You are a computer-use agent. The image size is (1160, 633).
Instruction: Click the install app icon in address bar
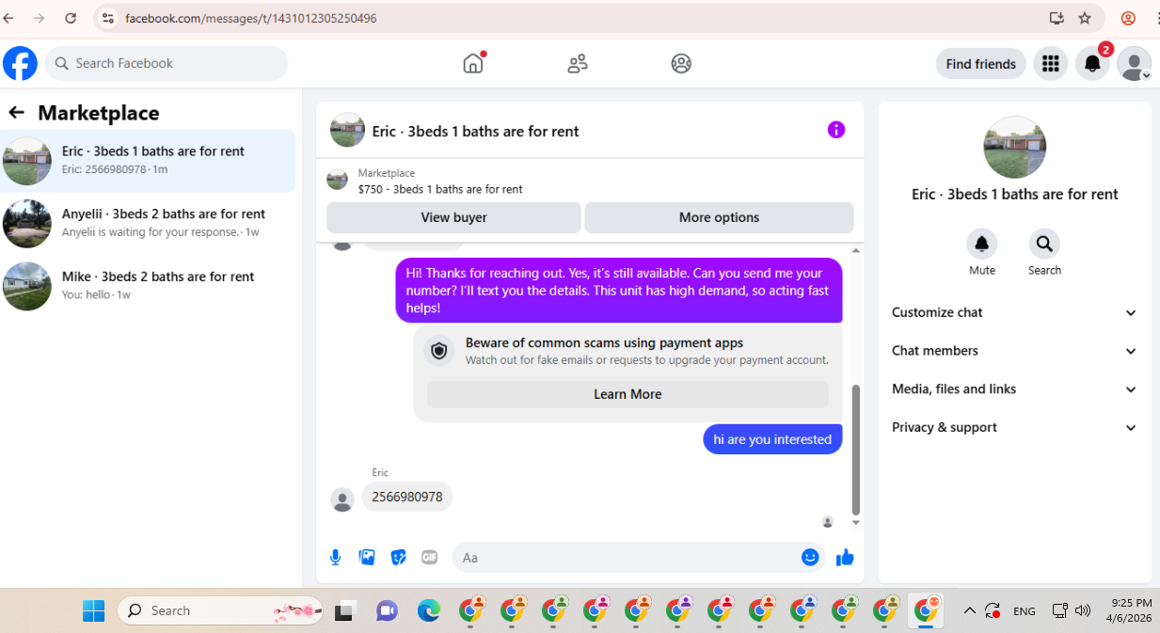1057,18
